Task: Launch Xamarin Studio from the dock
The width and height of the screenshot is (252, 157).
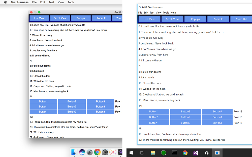Action: [x=113, y=152]
